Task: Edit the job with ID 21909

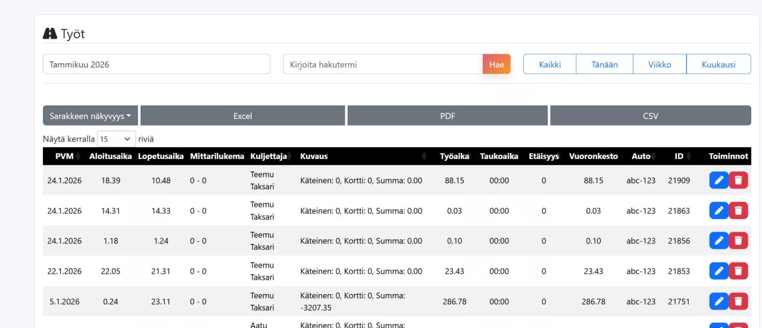Action: click(x=719, y=180)
